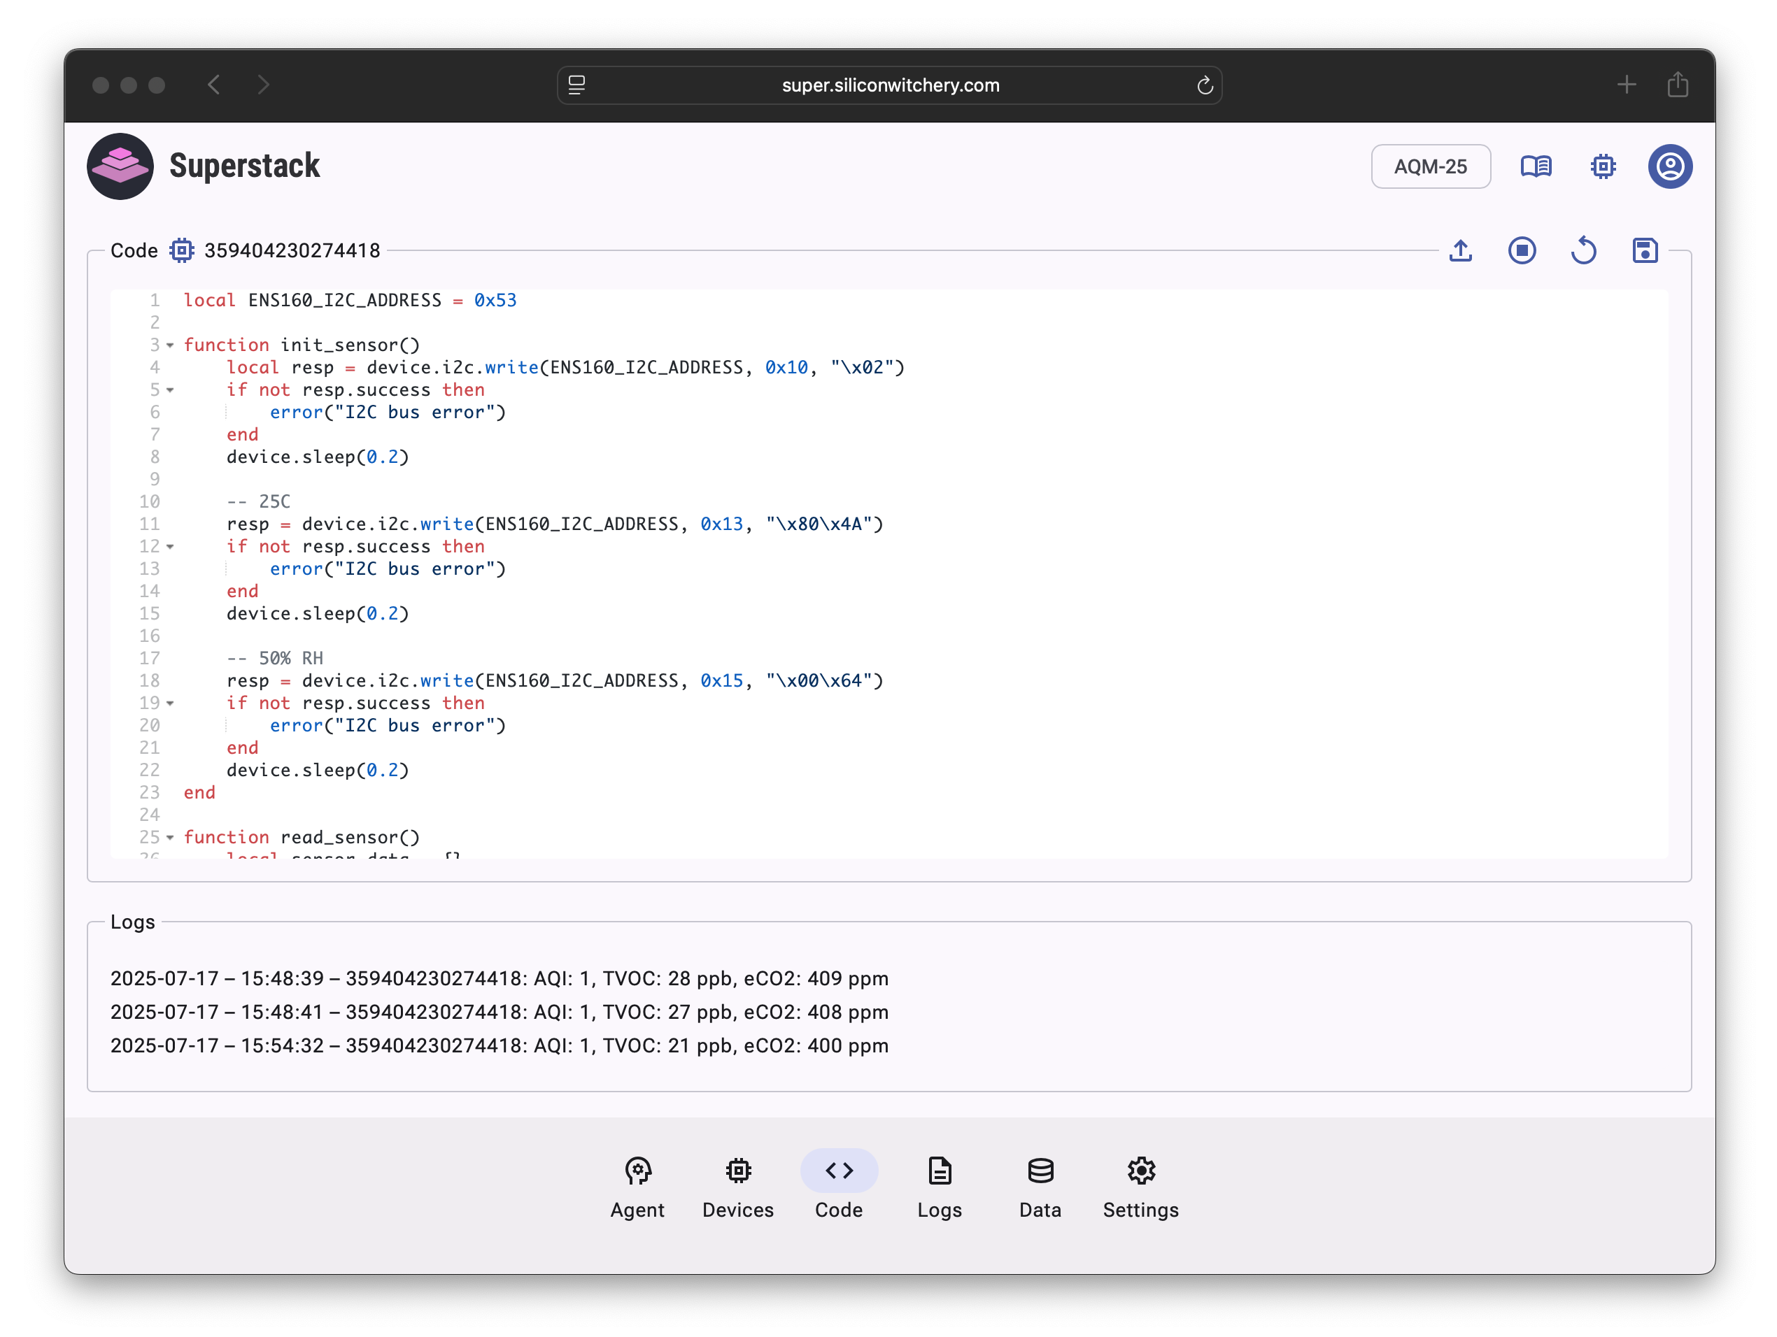Image resolution: width=1777 pixels, height=1337 pixels.
Task: Click error("I2C bus error") on line 13
Action: click(x=387, y=569)
